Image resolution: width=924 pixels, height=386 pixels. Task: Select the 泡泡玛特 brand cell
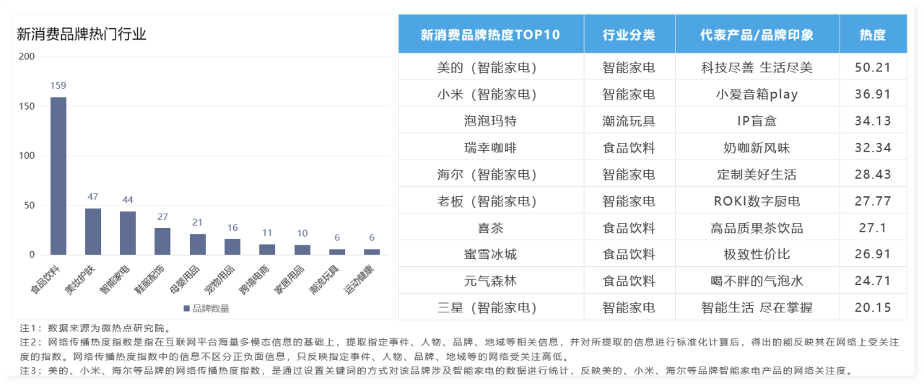tap(491, 120)
